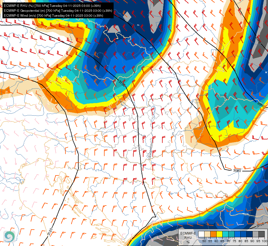268x246 pixels.
Task: Click the ECMWF-E label in the legend
Action: click(188, 233)
